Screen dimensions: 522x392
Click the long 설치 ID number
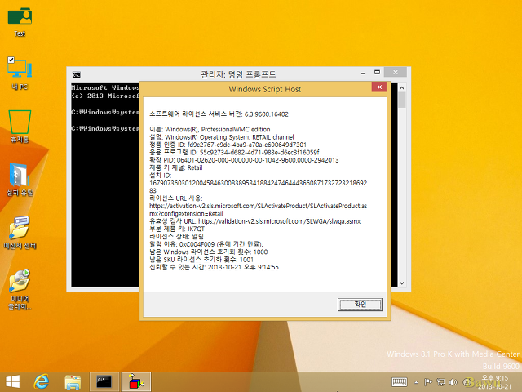[x=258, y=187]
